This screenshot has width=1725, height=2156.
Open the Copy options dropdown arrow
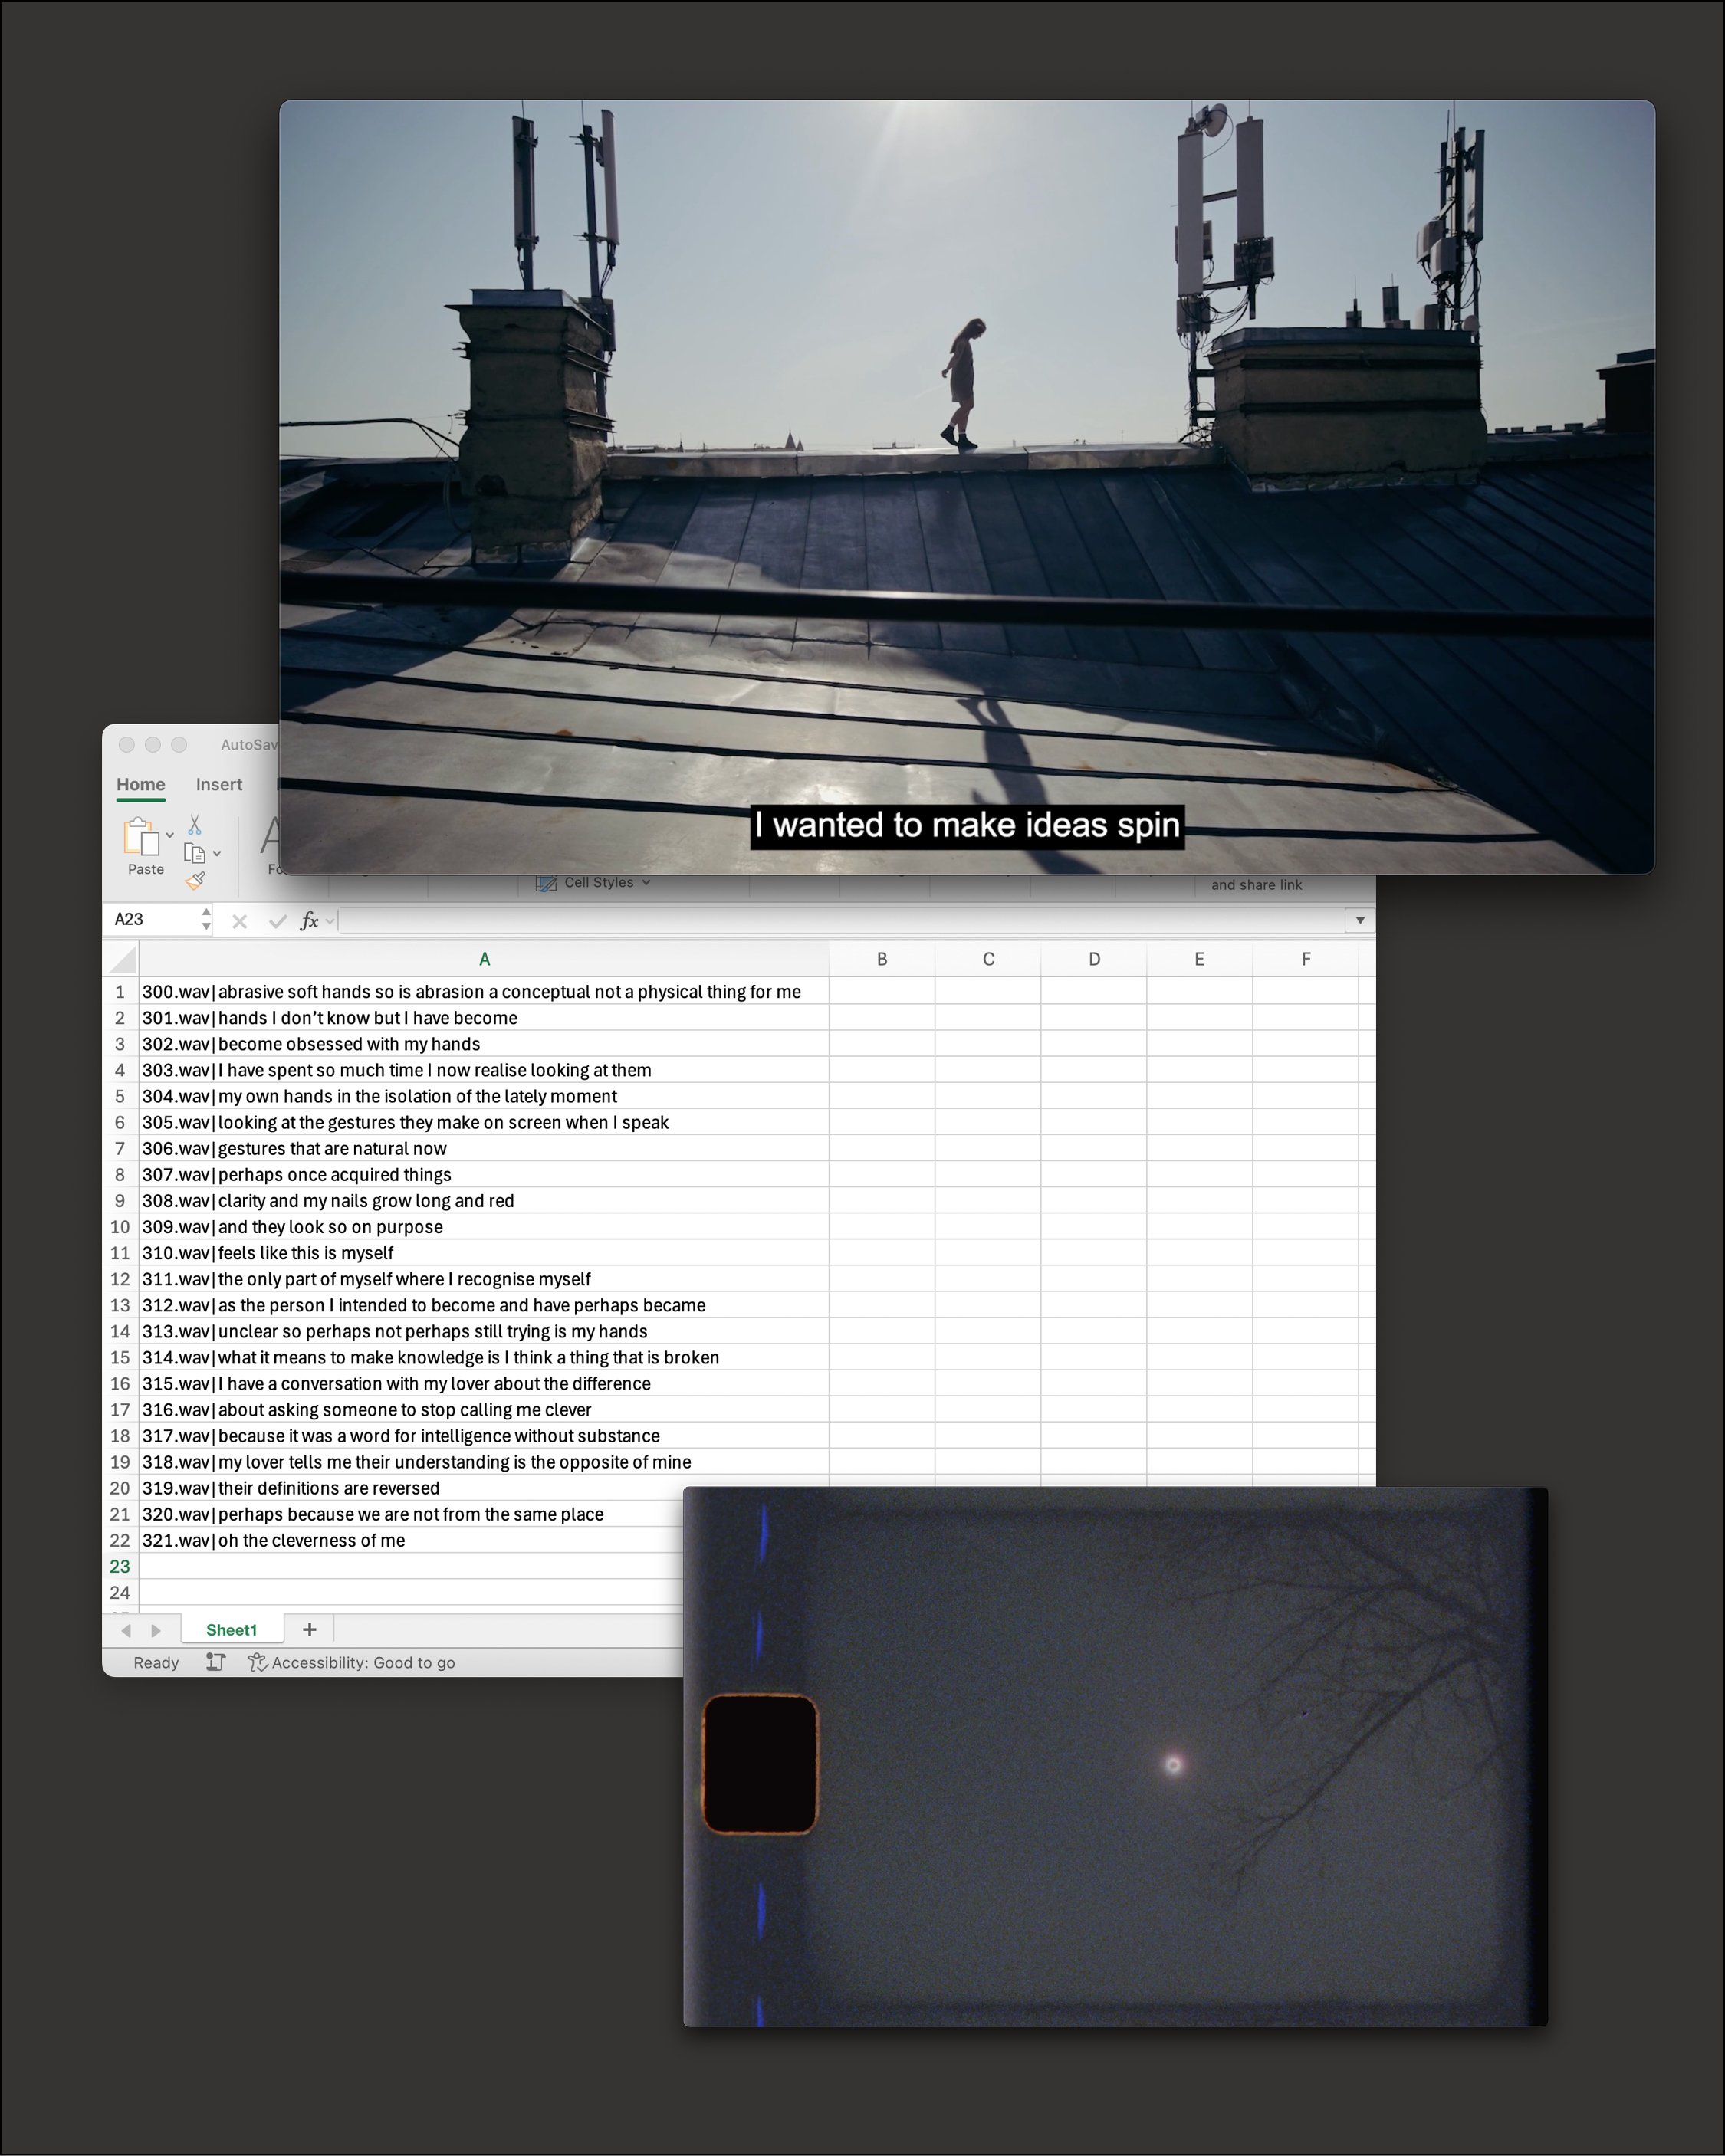[x=217, y=854]
